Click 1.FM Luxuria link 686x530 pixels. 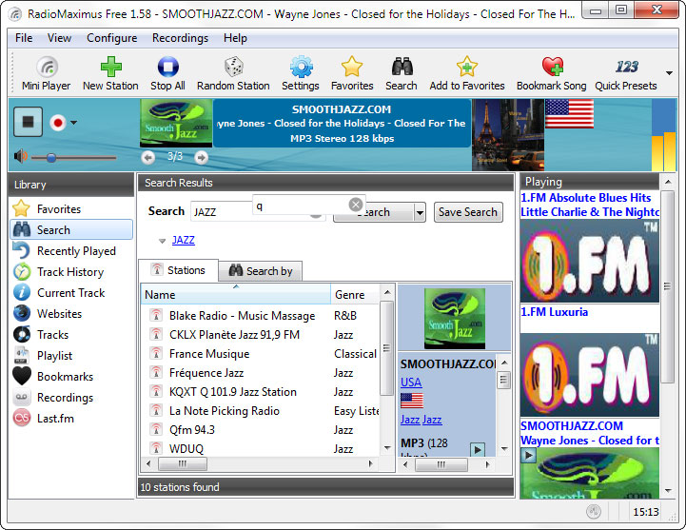(x=555, y=312)
